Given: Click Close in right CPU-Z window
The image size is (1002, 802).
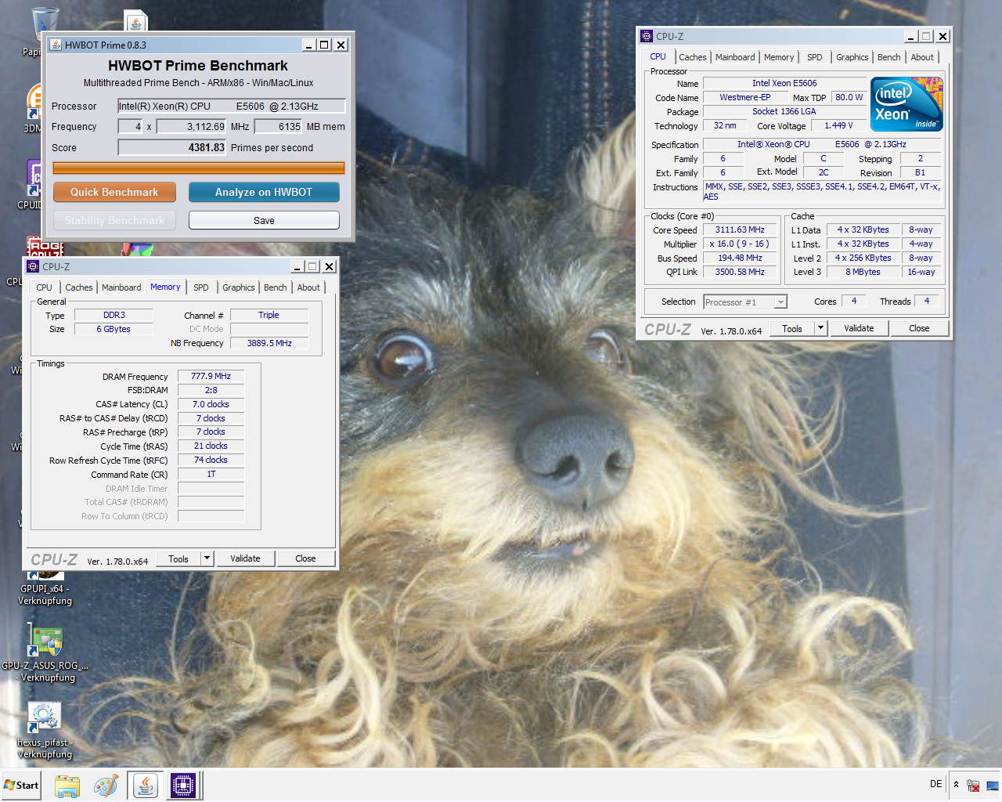Looking at the screenshot, I should [919, 328].
